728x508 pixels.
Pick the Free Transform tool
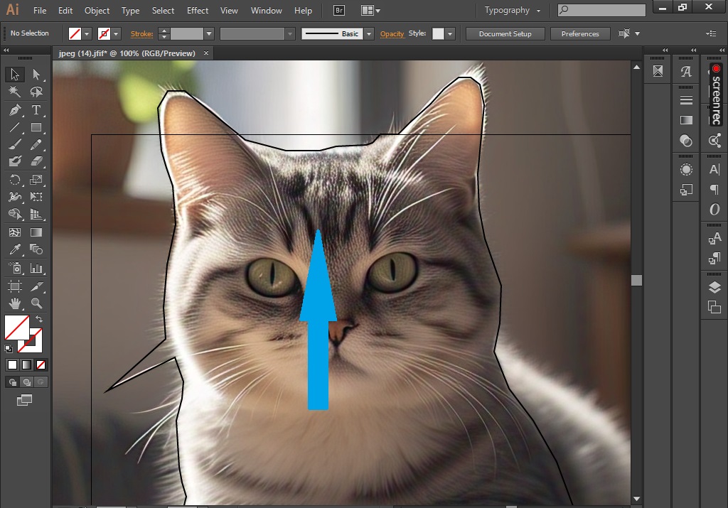(36, 197)
